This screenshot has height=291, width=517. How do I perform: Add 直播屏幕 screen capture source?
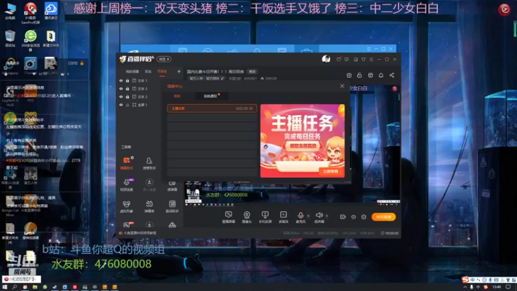coord(229,217)
